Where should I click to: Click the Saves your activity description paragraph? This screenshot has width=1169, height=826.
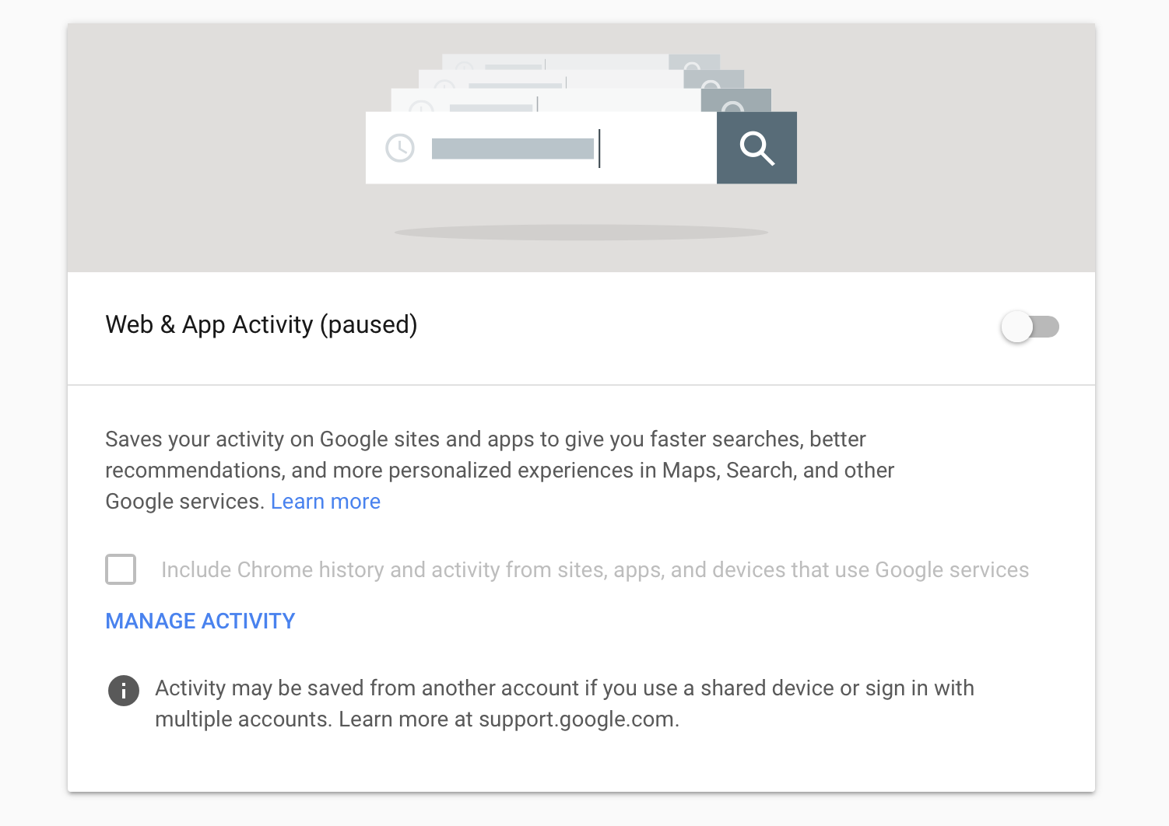(x=500, y=471)
